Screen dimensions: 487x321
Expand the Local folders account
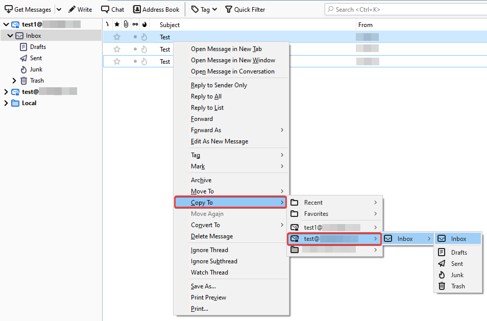point(6,103)
